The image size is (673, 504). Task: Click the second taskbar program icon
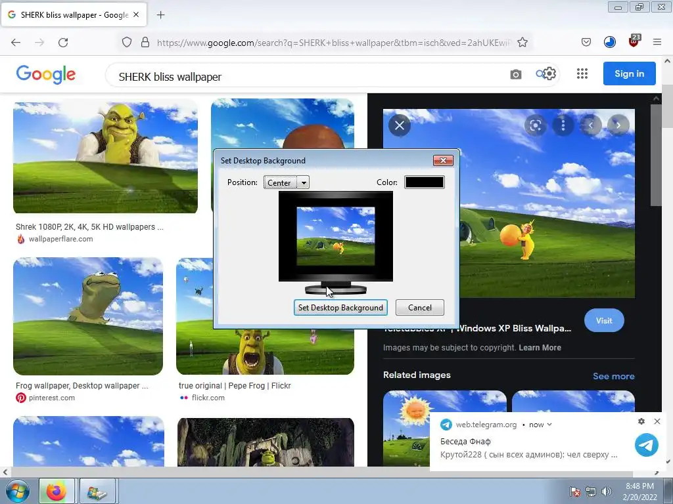point(97,492)
